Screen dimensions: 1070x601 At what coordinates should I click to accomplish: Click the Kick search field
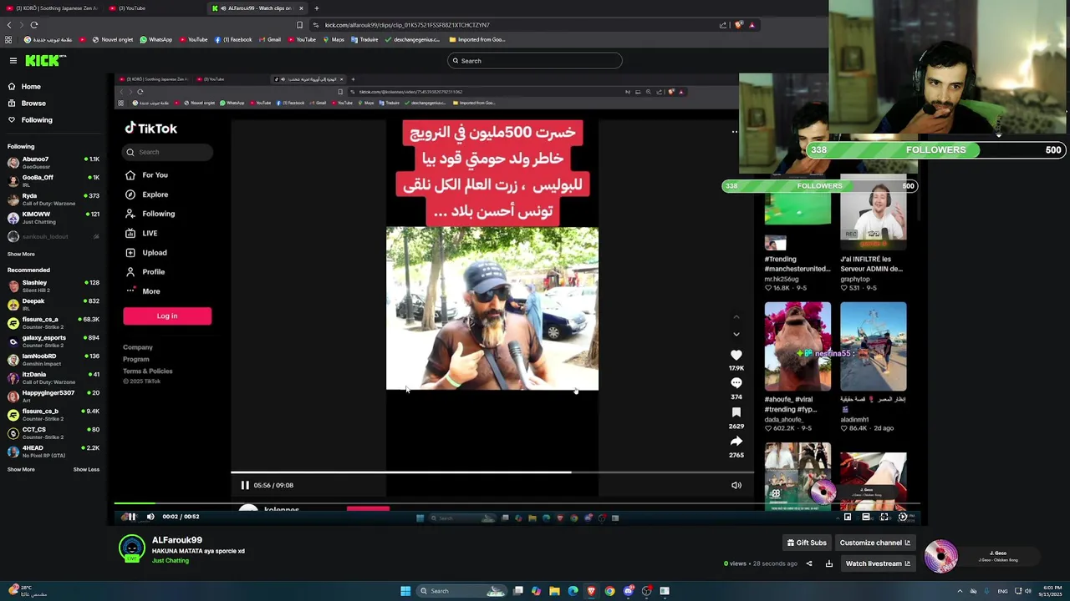tap(535, 60)
